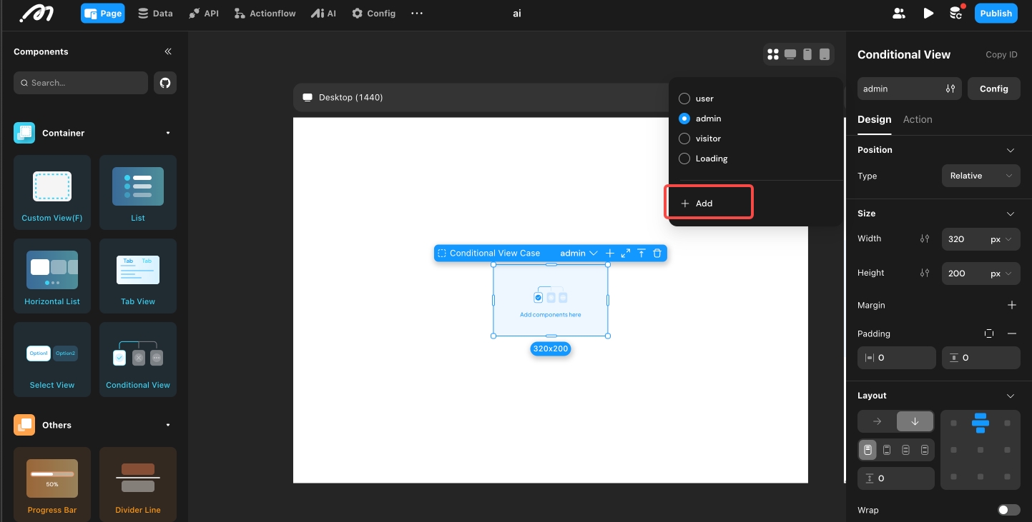Image resolution: width=1032 pixels, height=522 pixels.
Task: Open the collaborators people icon
Action: click(x=899, y=13)
